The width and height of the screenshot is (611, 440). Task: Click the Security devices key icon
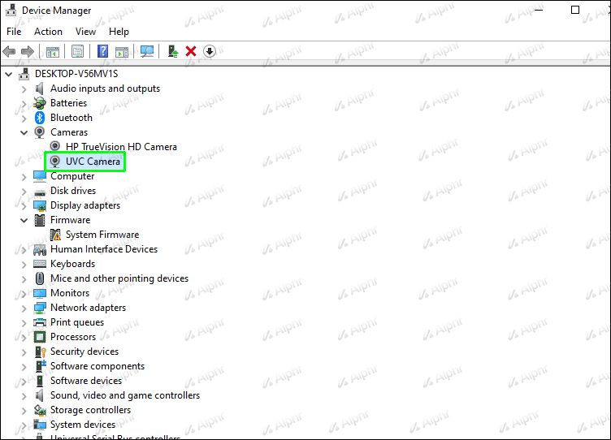pos(40,352)
